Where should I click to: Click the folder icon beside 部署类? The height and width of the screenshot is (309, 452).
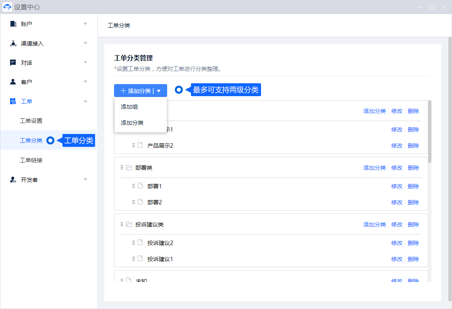(x=129, y=168)
